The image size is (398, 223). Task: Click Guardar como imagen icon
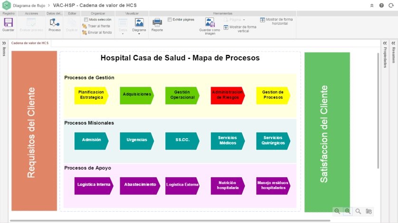[x=209, y=23]
